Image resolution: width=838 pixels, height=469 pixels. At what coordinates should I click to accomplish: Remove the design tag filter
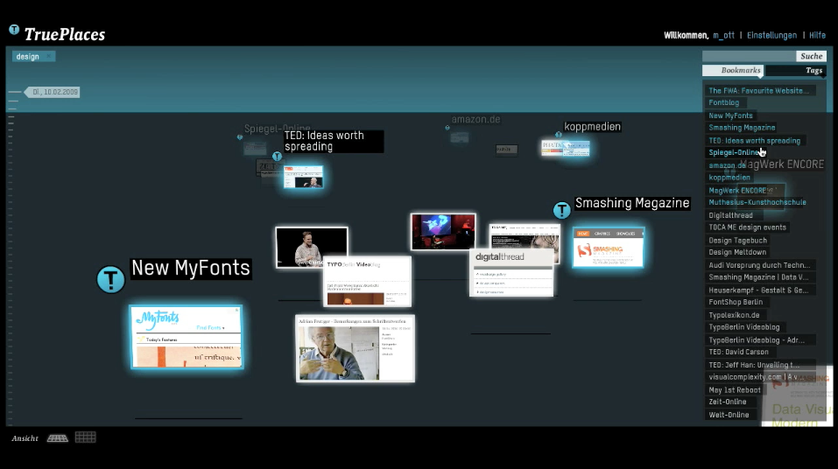click(49, 57)
